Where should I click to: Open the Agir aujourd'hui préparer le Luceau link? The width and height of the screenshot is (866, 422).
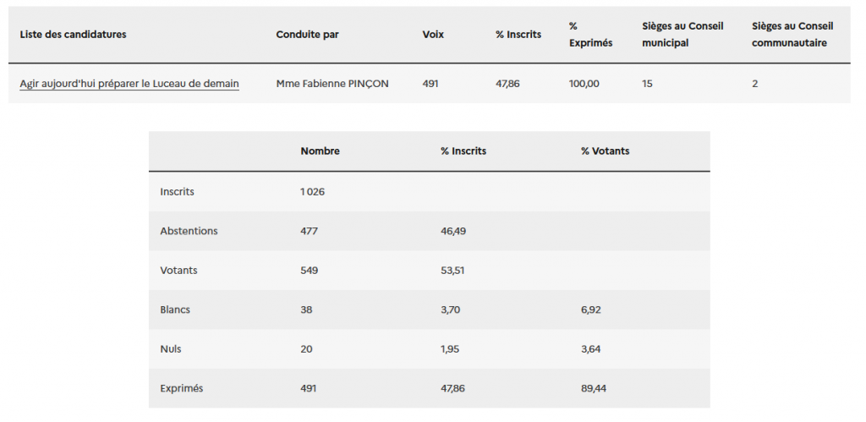129,84
